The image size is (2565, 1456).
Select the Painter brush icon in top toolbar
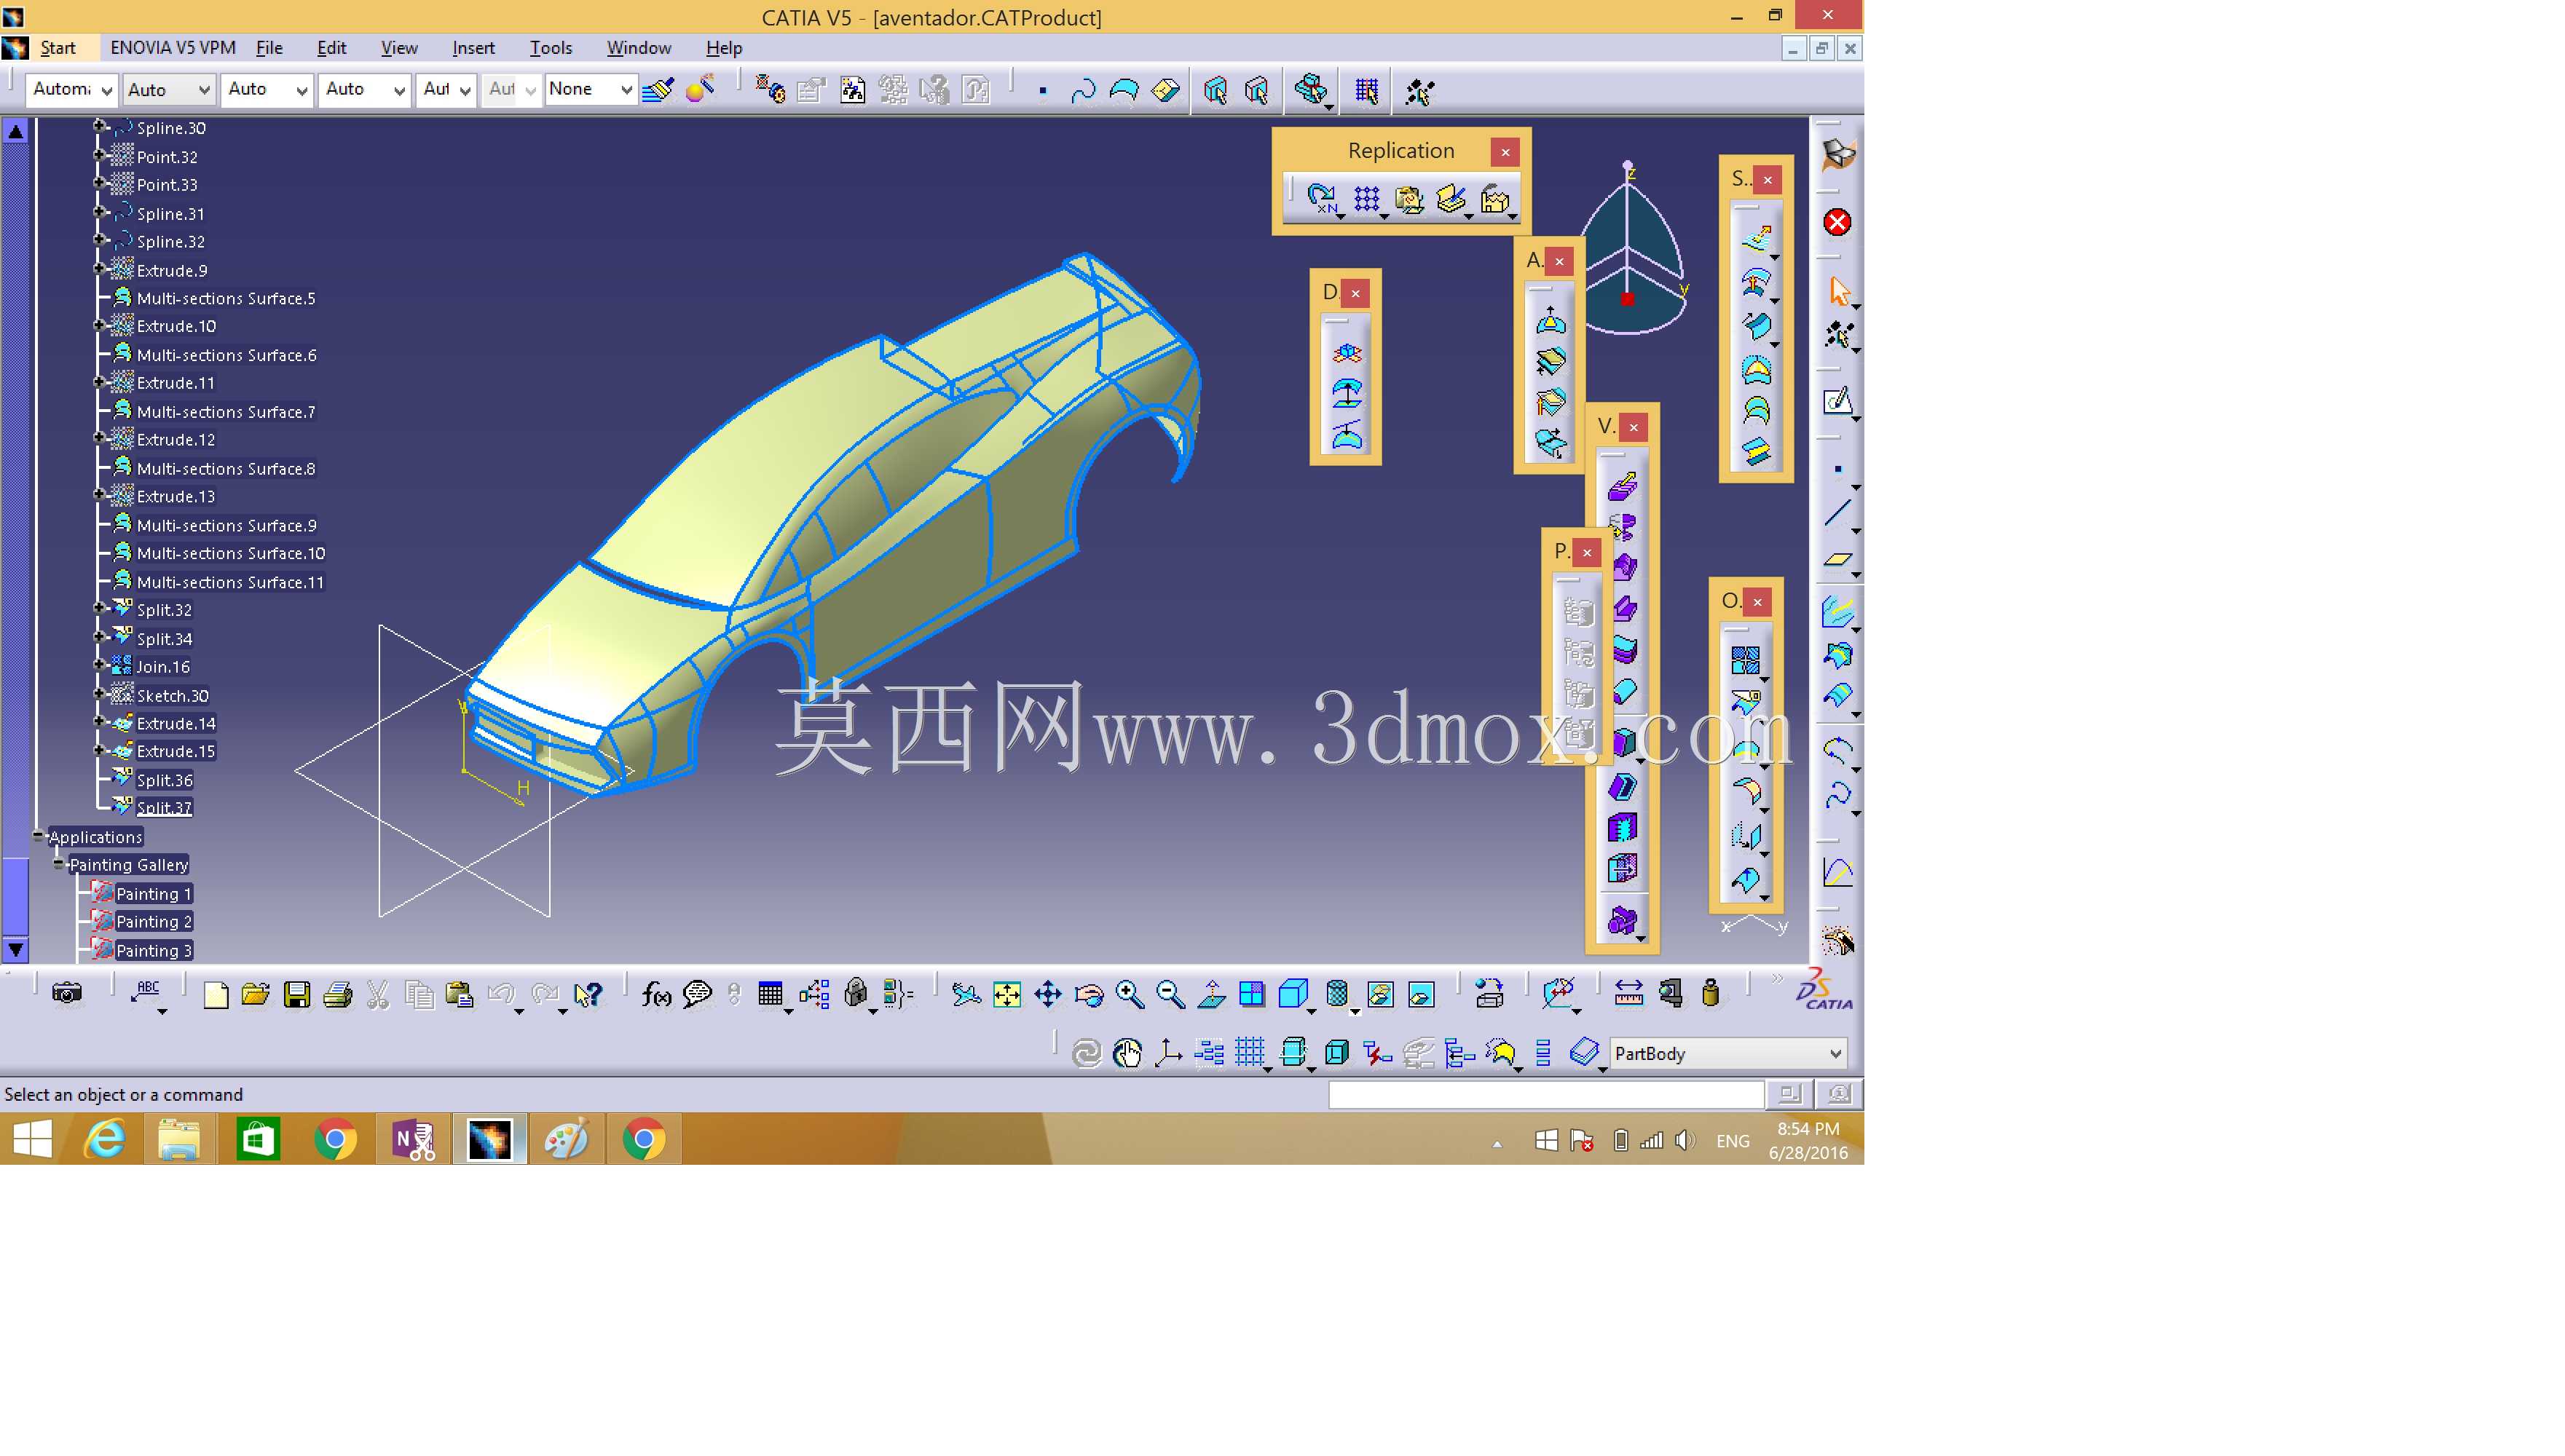coord(658,90)
